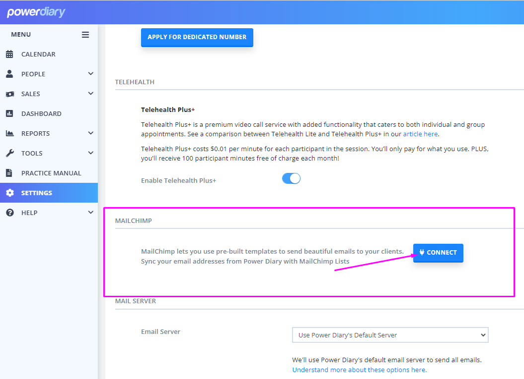Click the default email server note text
Image resolution: width=524 pixels, height=379 pixels.
(386, 360)
